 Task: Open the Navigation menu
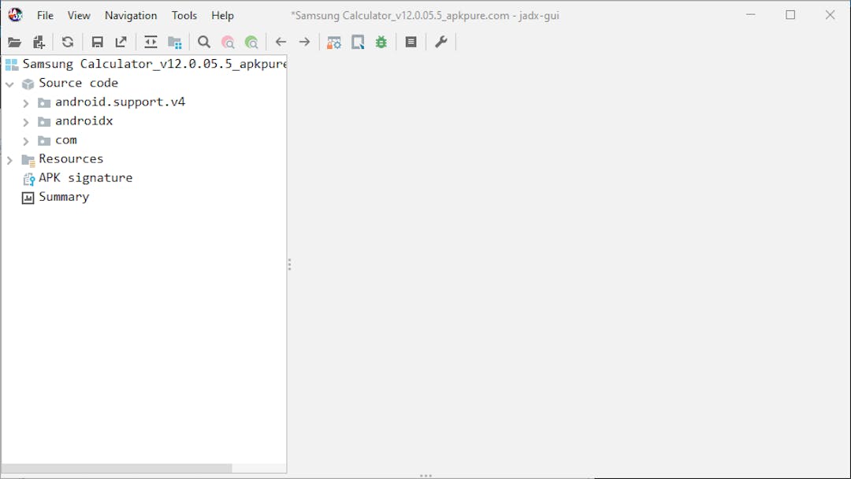[131, 16]
